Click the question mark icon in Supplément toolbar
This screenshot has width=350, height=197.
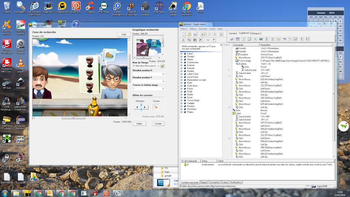coord(243,39)
